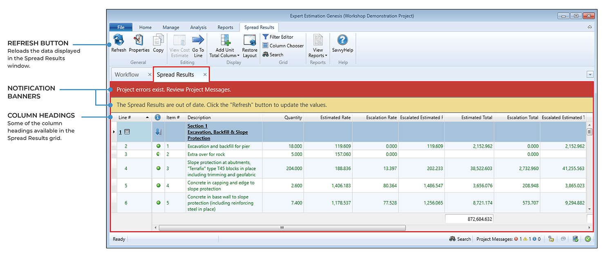Click the SavvyHelp question mark icon
The height and width of the screenshot is (256, 605).
pos(342,40)
